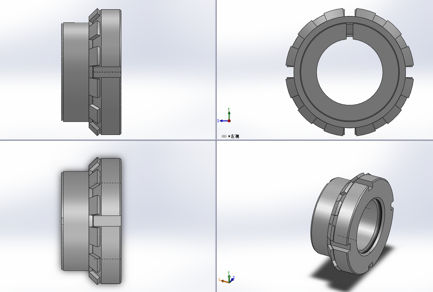This screenshot has width=433, height=292.
Task: Select the red origin dot of the orientation triad
Action: pos(229,121)
